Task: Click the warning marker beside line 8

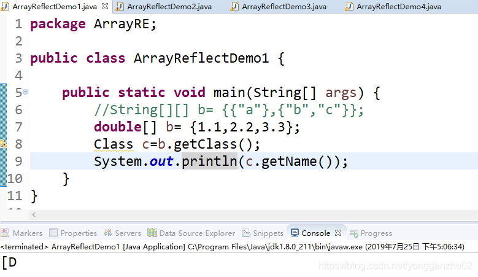Action: tap(3, 144)
